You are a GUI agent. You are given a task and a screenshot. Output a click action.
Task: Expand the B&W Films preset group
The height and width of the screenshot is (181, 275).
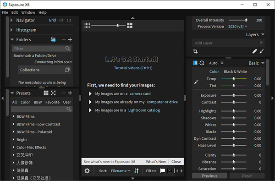(13, 116)
